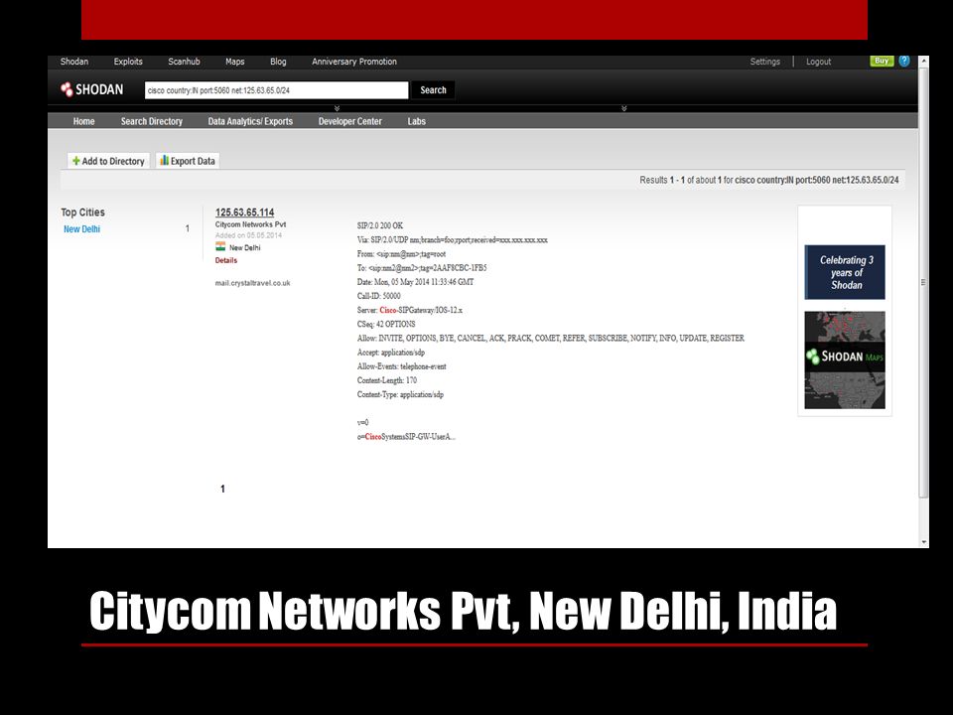This screenshot has width=953, height=715.
Task: Filter by New Delhi city
Action: [81, 229]
